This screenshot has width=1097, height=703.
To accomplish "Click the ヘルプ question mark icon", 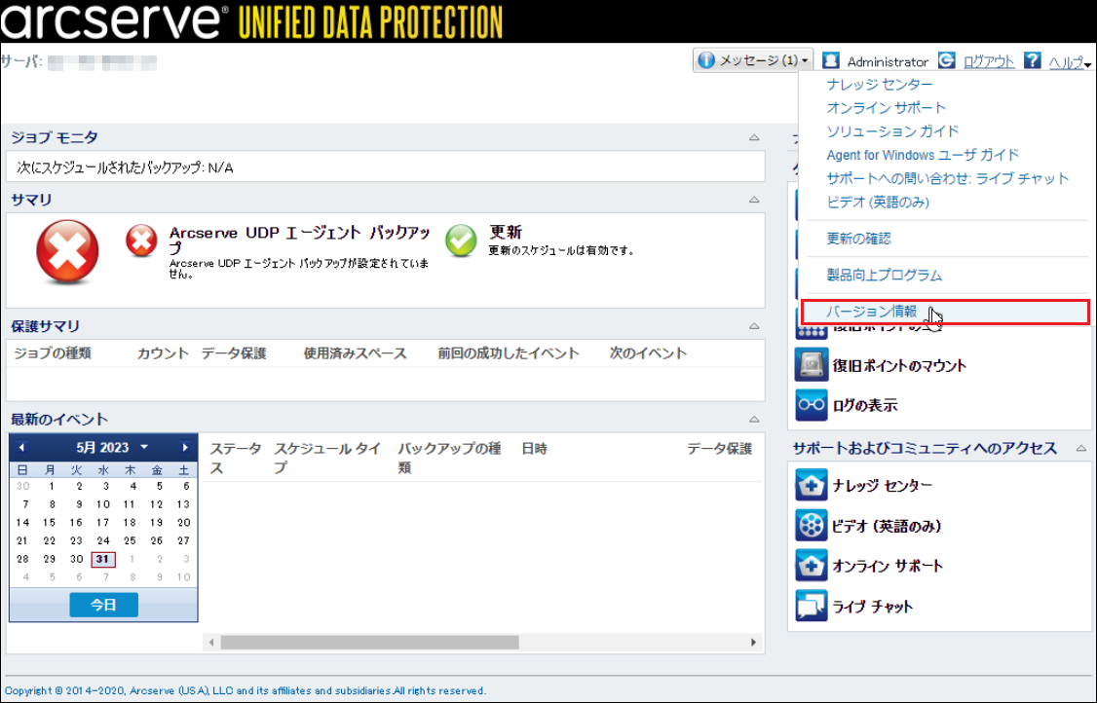I will coord(1032,60).
